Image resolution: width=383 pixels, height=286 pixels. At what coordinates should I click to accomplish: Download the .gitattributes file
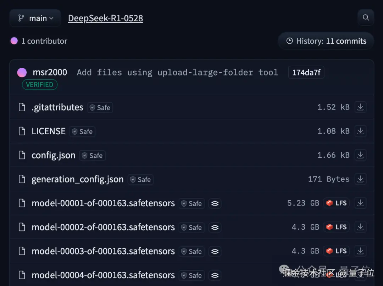pyautogui.click(x=360, y=107)
